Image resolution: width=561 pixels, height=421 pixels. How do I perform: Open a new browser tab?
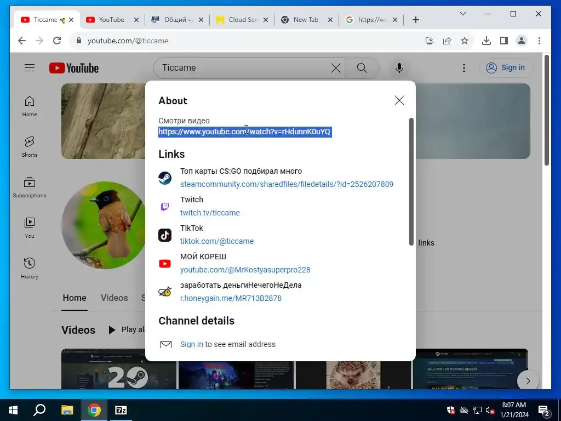(415, 20)
